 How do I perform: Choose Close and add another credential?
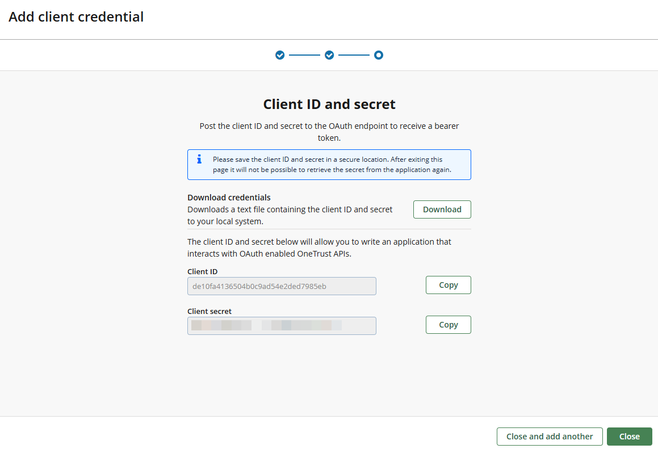[549, 437]
